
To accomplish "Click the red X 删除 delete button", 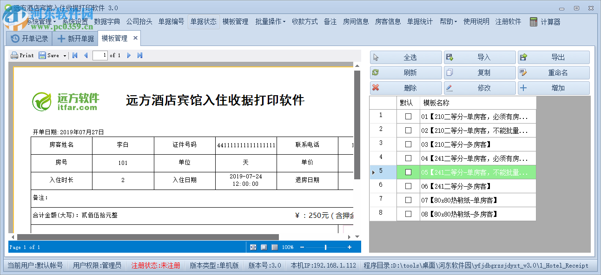I will 406,88.
